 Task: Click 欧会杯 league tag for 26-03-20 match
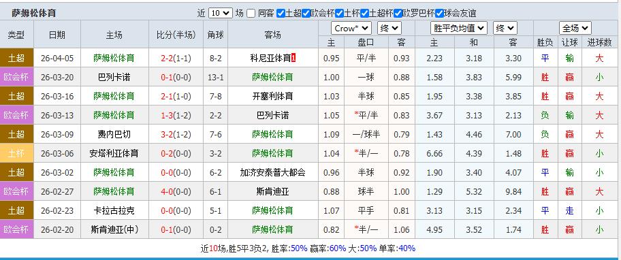tap(16, 77)
